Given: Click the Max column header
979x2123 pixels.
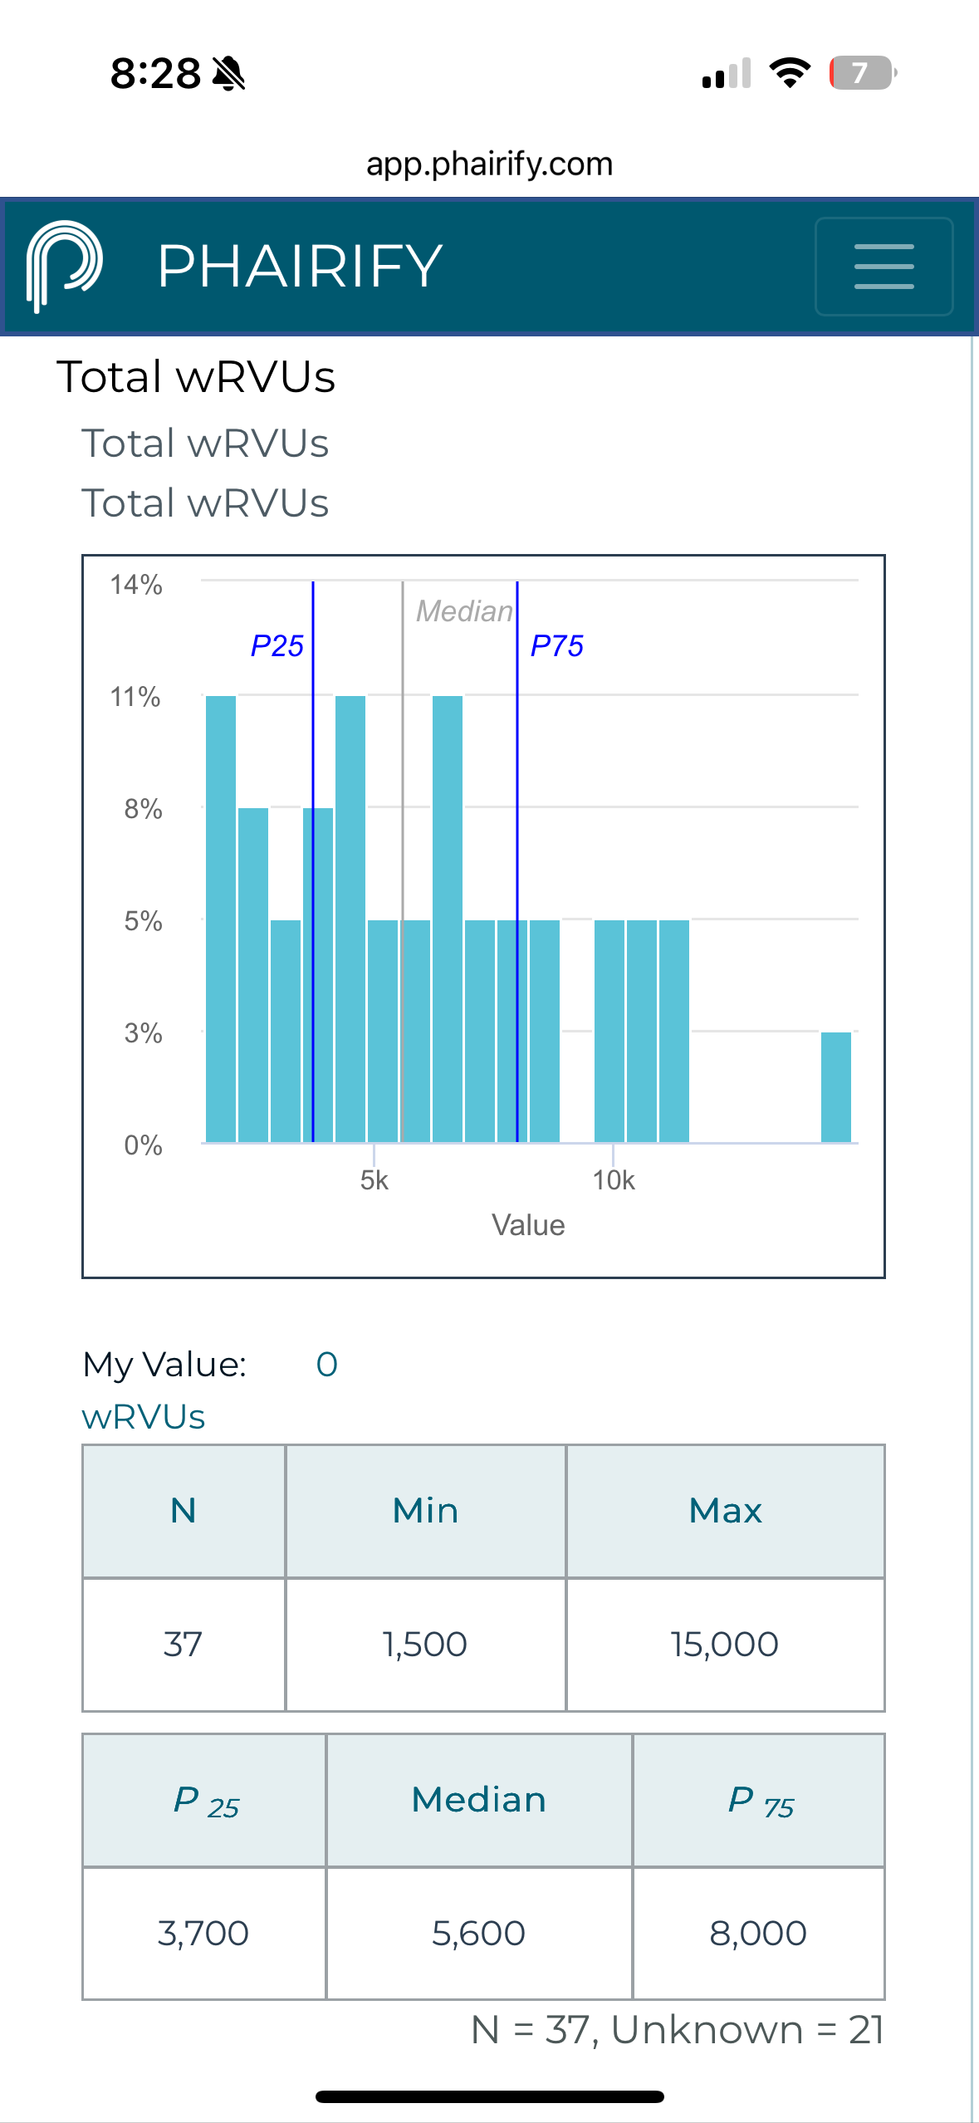Looking at the screenshot, I should [725, 1511].
